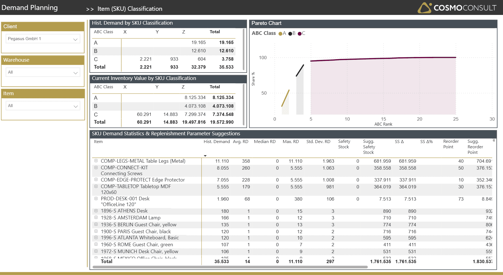This screenshot has height=275, width=503.
Task: Expand the 1928-S AMSTERDAM Lamp row
Action: [x=96, y=218]
